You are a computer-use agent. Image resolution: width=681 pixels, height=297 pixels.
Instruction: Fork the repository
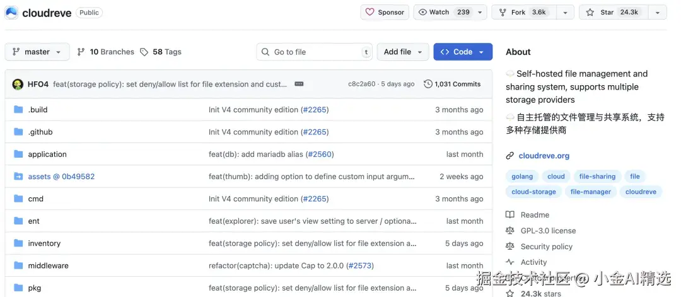523,12
